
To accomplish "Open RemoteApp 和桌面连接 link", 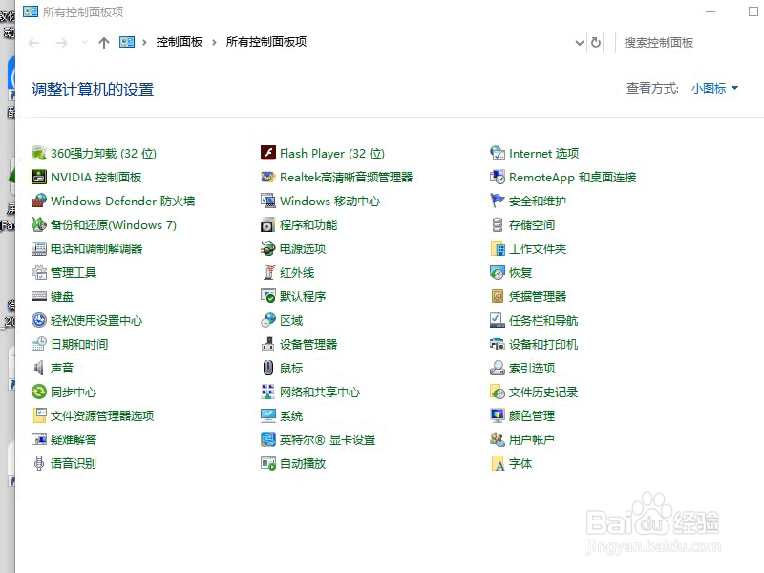I will coord(572,177).
